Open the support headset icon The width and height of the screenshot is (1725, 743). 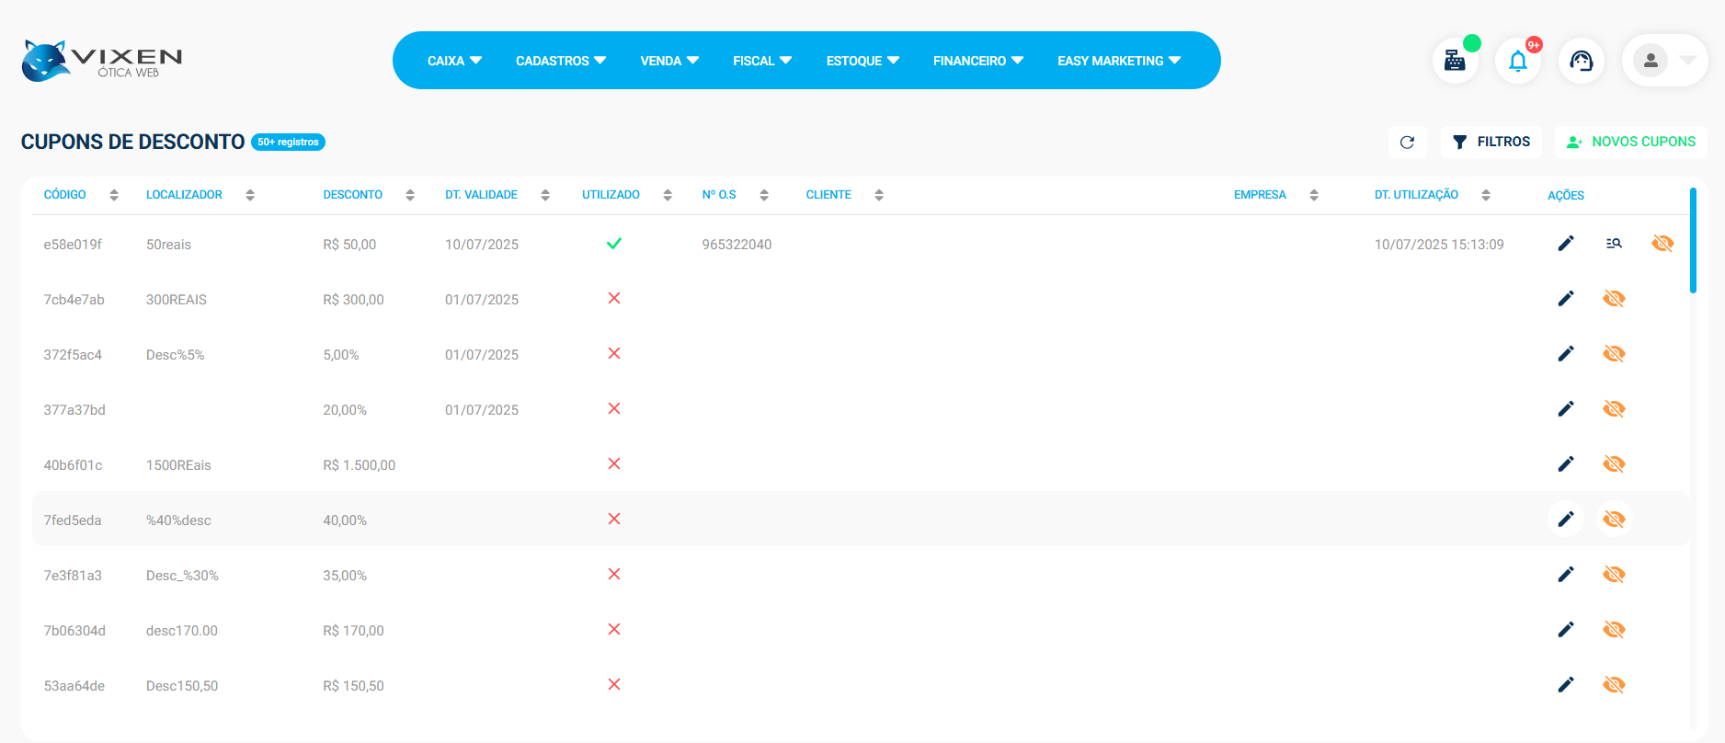pos(1582,61)
